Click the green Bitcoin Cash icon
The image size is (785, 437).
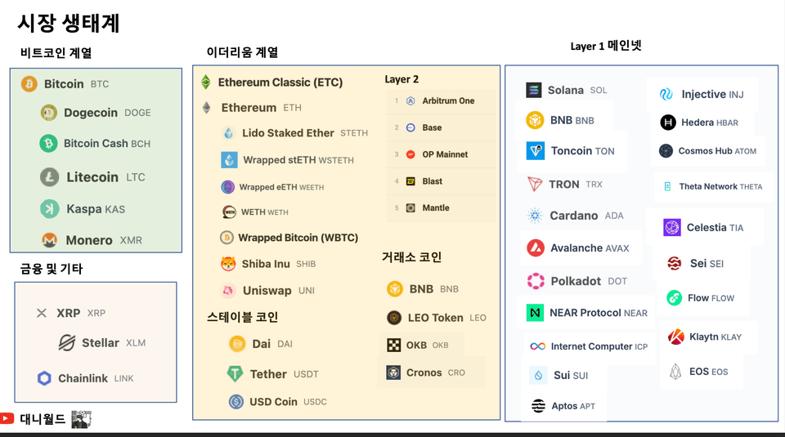click(48, 144)
